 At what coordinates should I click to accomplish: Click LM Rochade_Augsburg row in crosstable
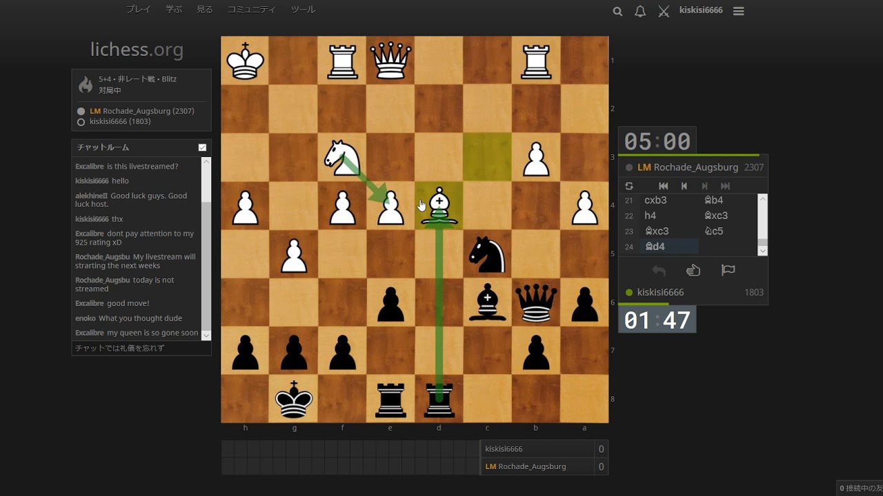coord(544,466)
